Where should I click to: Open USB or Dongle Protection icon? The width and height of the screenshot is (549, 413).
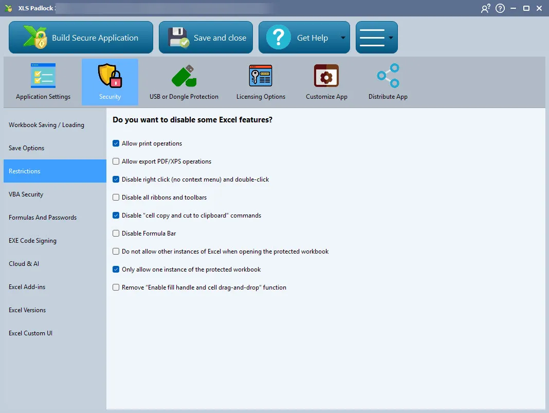184,75
